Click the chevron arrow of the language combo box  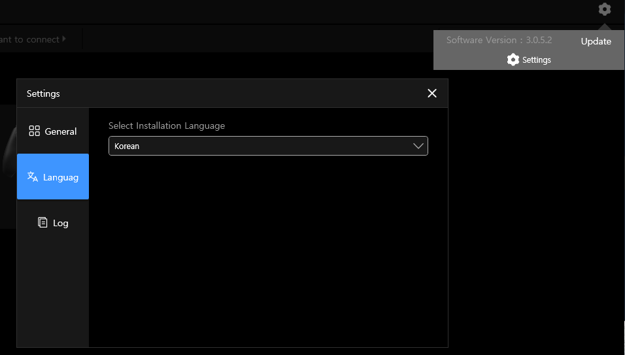418,146
